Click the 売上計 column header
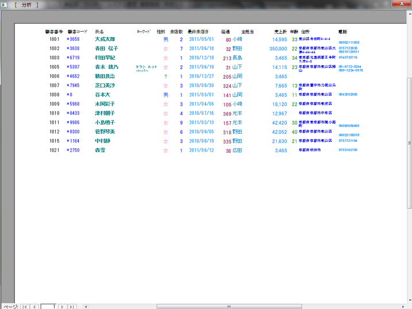The image size is (412, 309). click(280, 32)
